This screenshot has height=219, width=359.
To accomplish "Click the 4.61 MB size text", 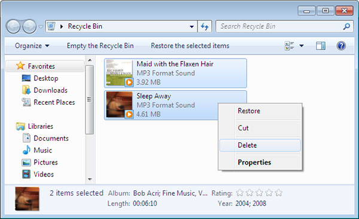I will click(148, 114).
